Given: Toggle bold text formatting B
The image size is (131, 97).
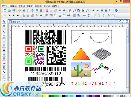Looking at the screenshot, I should tap(9, 15).
